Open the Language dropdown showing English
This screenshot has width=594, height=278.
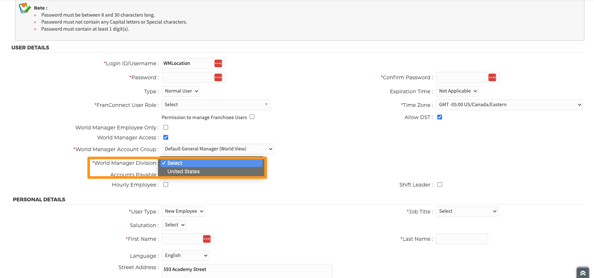click(x=185, y=256)
